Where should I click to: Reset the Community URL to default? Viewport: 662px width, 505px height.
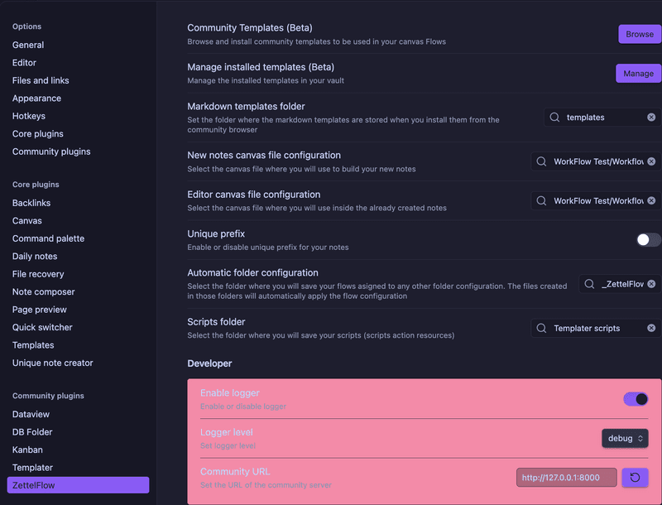pyautogui.click(x=635, y=478)
